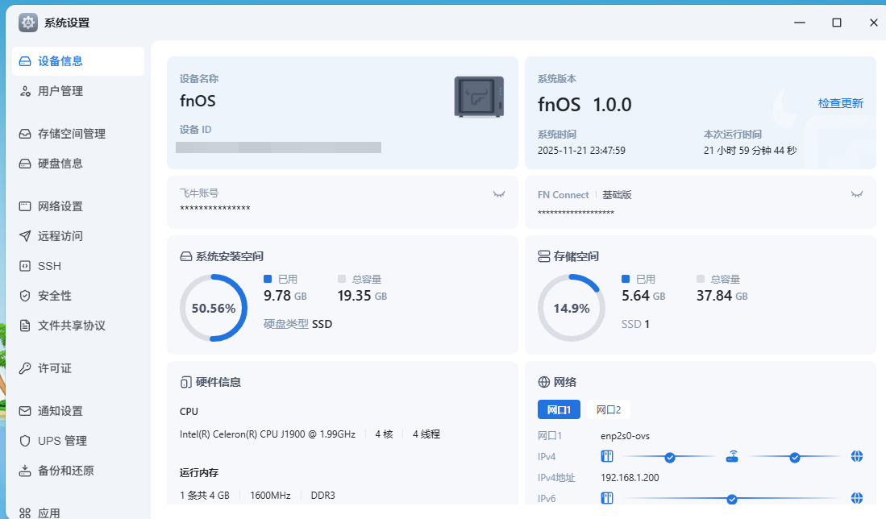Open 设备信息 in the sidebar
Screen dimensions: 886x519
click(60, 61)
